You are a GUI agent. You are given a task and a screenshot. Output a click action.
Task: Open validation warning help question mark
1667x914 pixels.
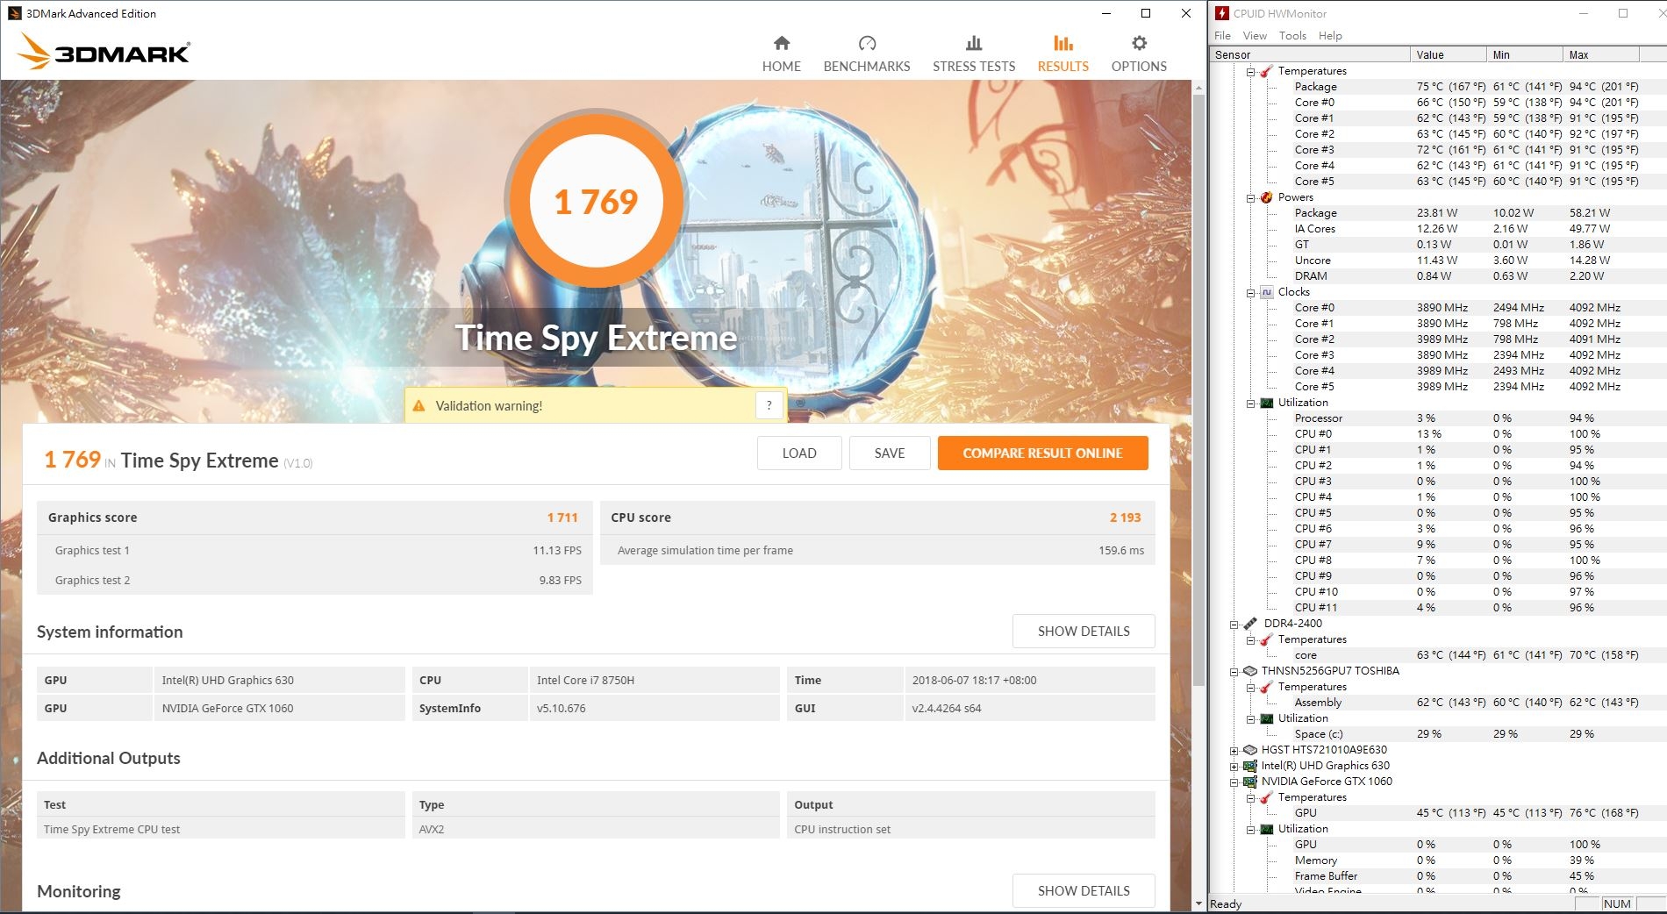[769, 405]
